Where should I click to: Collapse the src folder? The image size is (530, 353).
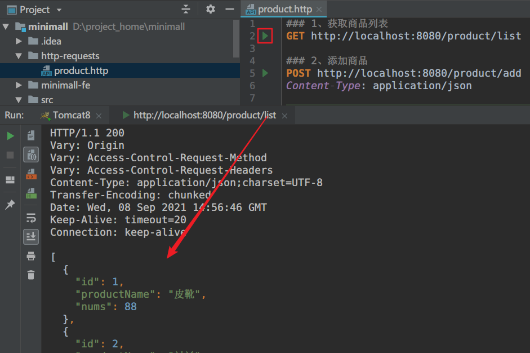(x=19, y=100)
